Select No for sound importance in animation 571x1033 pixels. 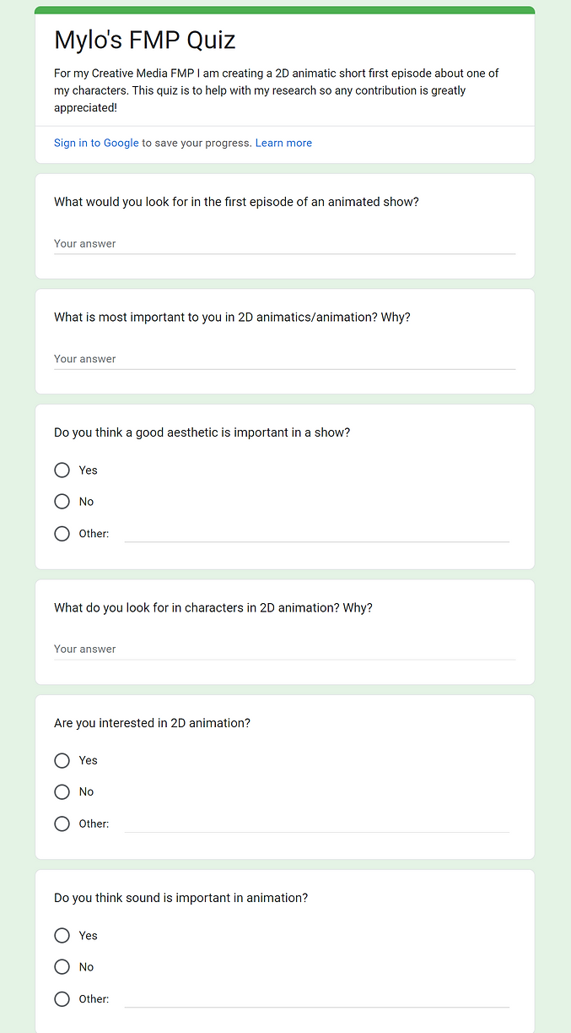[x=62, y=966]
